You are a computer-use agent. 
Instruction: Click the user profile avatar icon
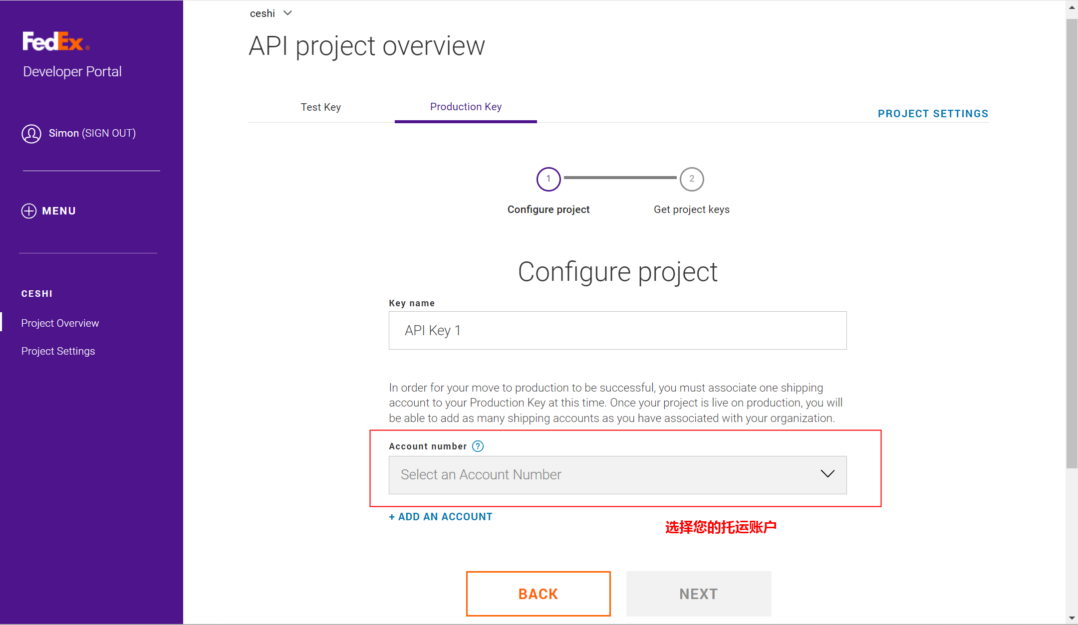click(x=31, y=134)
